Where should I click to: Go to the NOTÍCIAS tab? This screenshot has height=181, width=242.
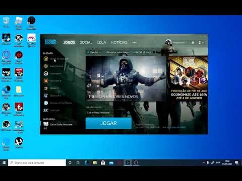click(x=119, y=42)
